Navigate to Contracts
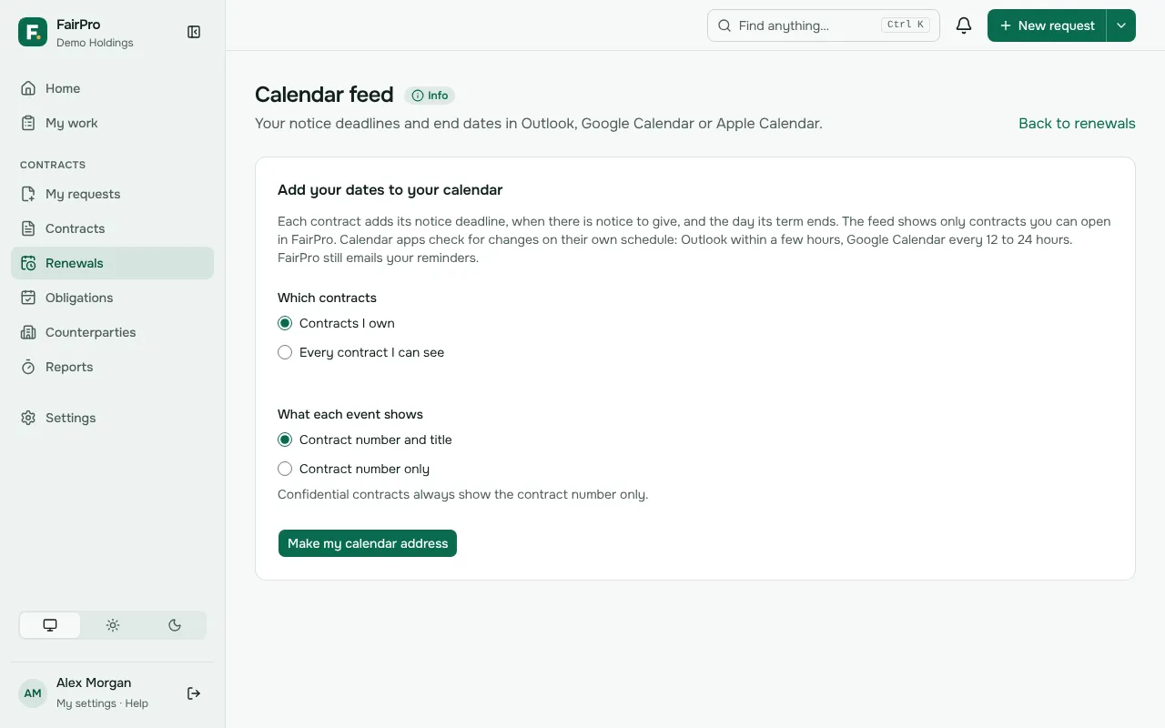 [113, 228]
